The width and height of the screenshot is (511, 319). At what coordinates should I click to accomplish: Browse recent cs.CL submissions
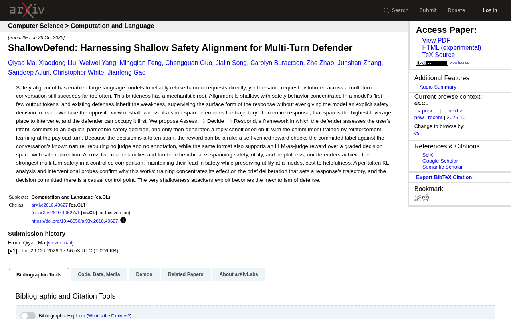(x=435, y=118)
